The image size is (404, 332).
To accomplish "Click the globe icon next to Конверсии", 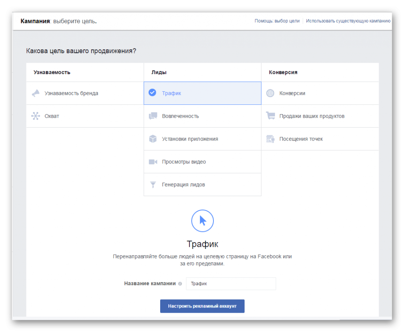I will 270,93.
